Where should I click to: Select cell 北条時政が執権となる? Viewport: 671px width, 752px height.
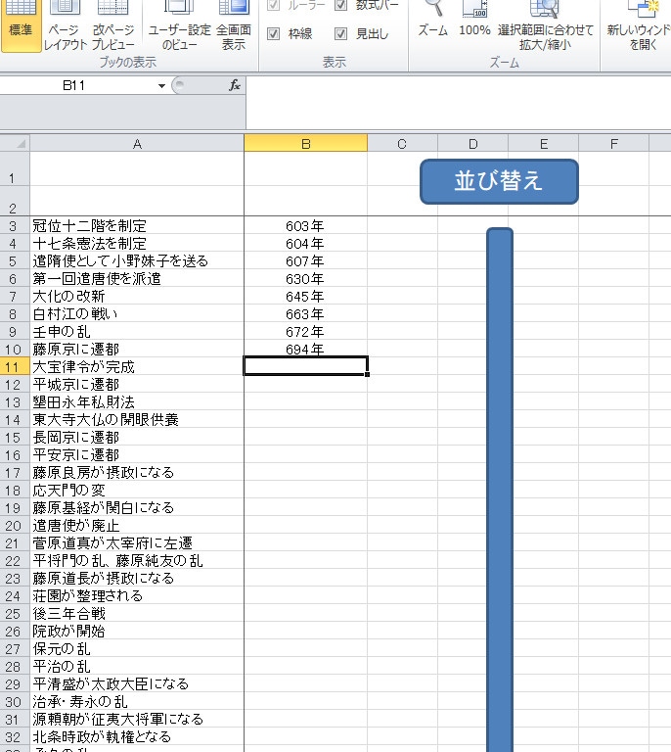pyautogui.click(x=137, y=737)
